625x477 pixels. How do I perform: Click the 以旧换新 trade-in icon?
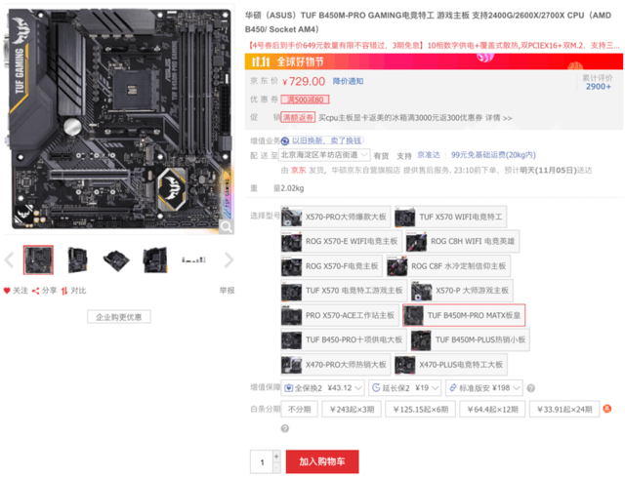(285, 140)
